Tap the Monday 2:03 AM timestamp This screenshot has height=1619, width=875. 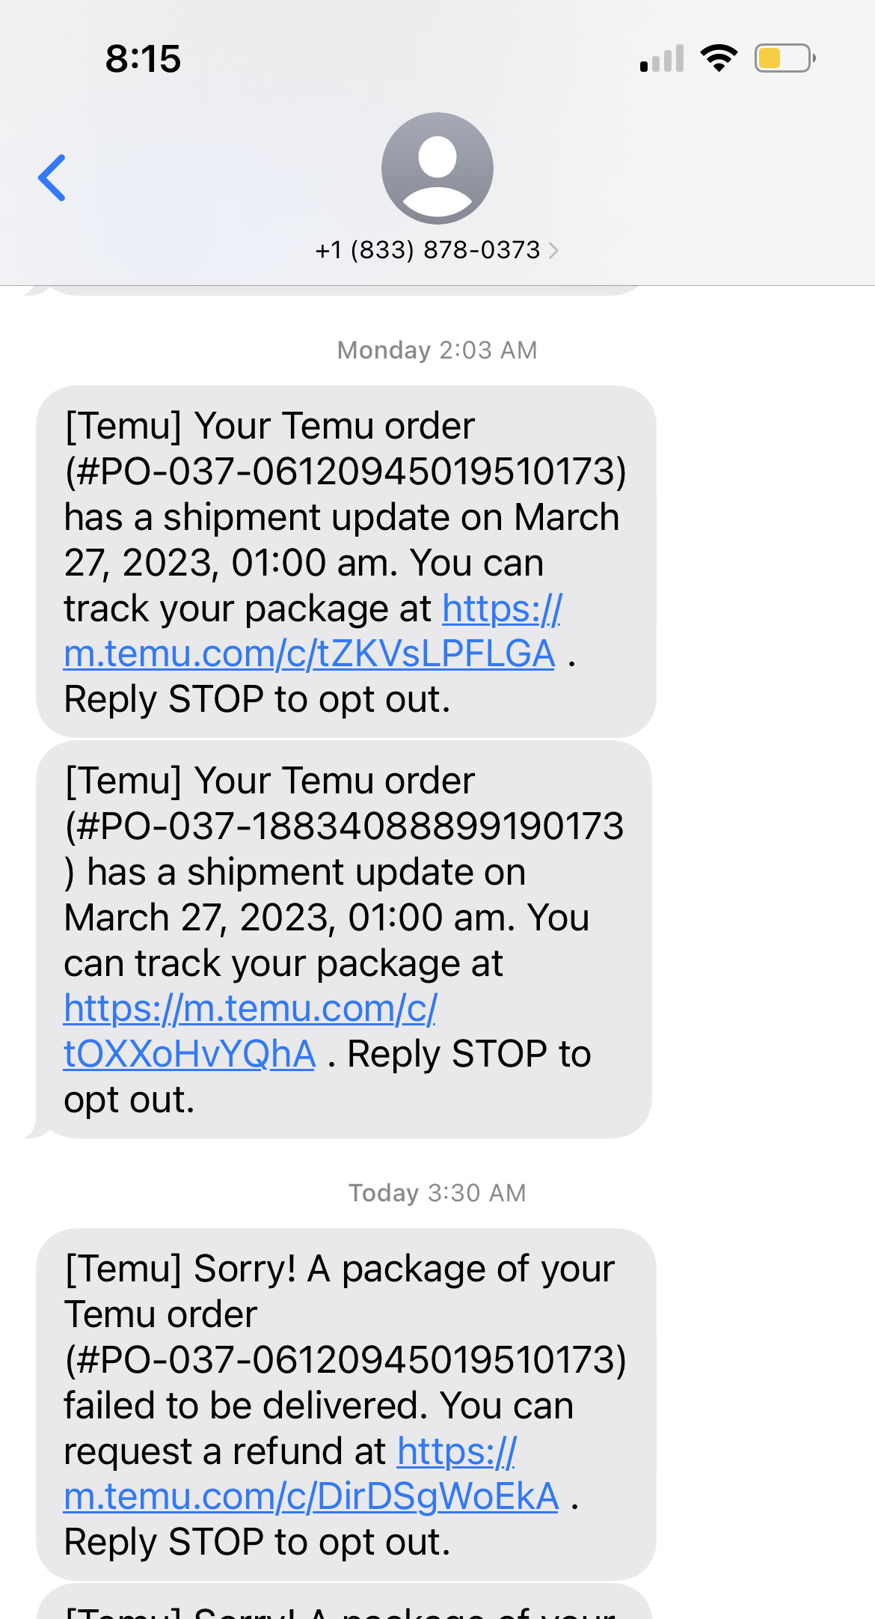(x=436, y=350)
